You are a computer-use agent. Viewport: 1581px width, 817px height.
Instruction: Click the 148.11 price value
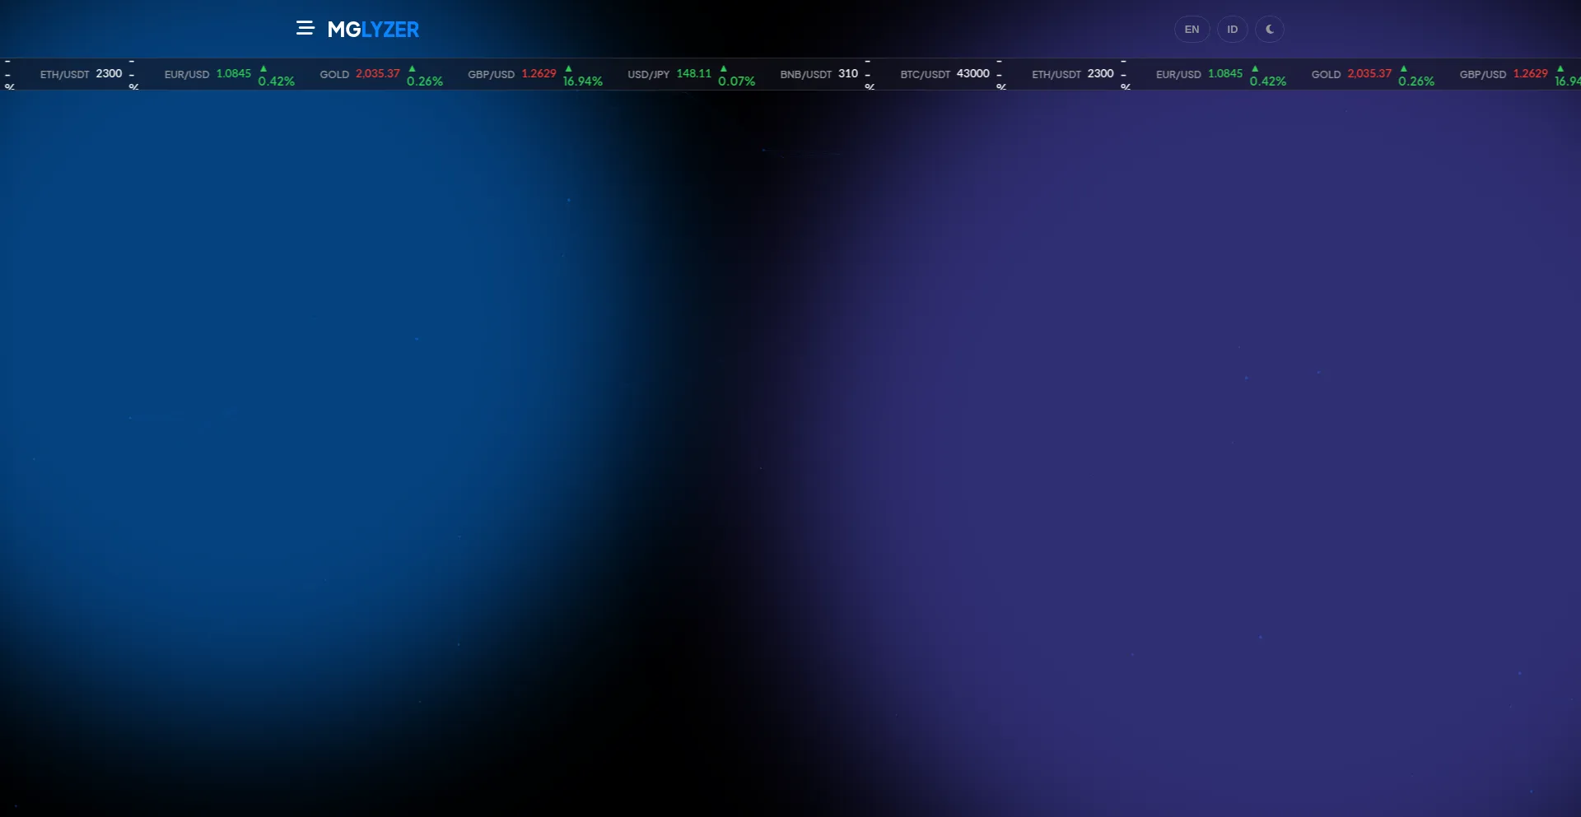[693, 73]
